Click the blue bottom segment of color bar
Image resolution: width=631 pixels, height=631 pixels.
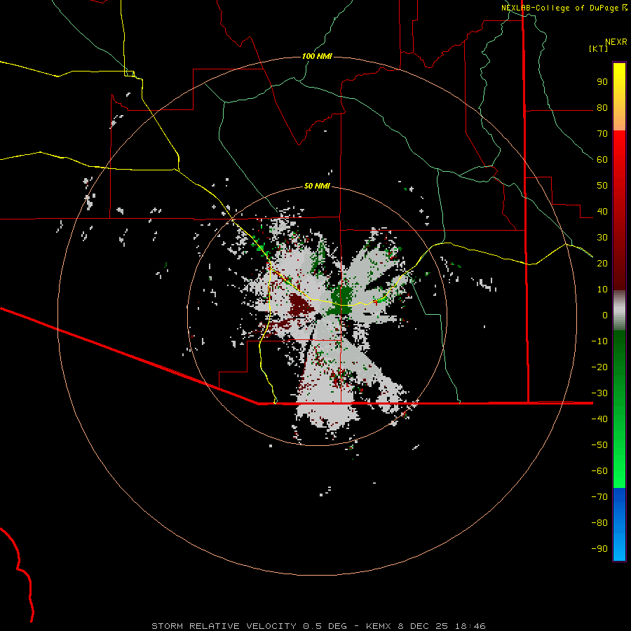(619, 524)
